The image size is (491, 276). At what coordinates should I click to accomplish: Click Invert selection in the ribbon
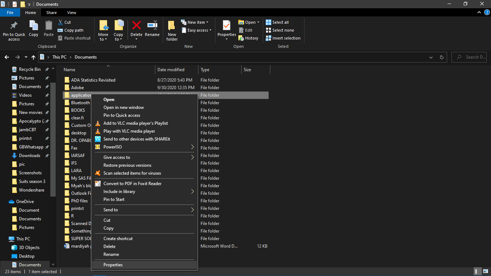tap(282, 38)
